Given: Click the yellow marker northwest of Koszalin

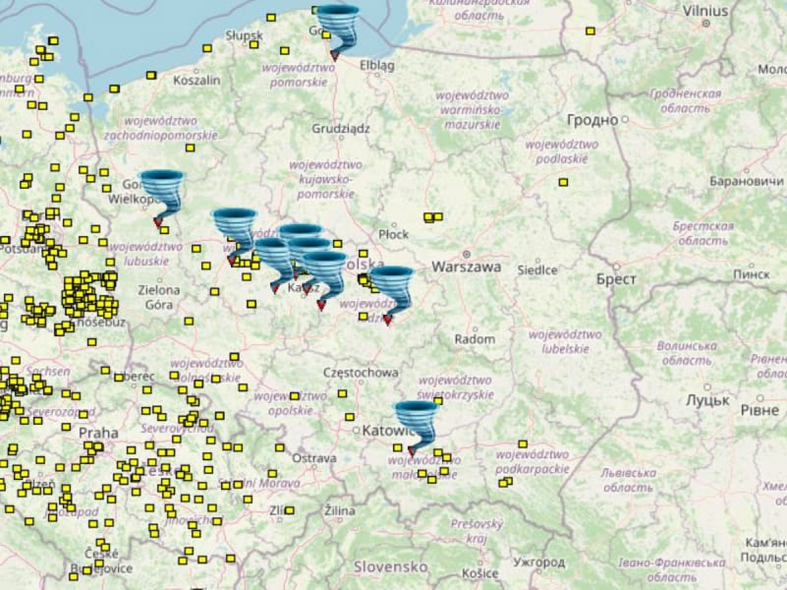Looking at the screenshot, I should pyautogui.click(x=151, y=75).
